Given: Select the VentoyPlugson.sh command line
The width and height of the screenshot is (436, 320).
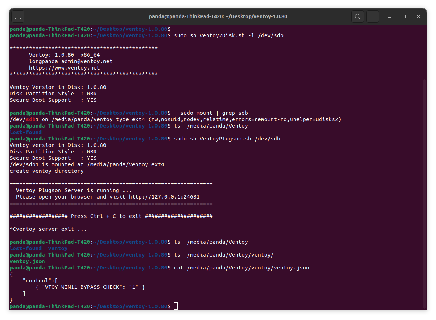Looking at the screenshot, I should 226,138.
